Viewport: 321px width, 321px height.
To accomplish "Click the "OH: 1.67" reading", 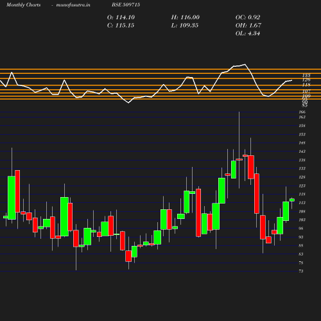I will click(248, 26).
